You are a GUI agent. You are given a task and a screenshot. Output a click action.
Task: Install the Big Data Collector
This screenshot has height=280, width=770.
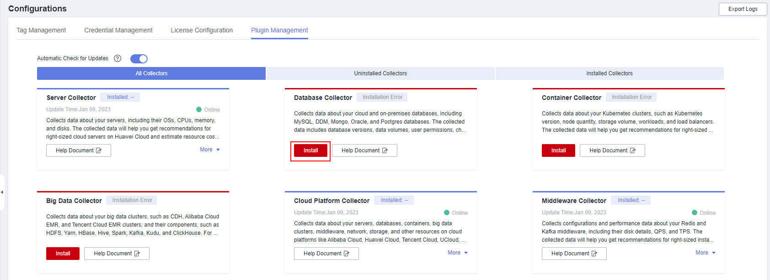coord(63,254)
